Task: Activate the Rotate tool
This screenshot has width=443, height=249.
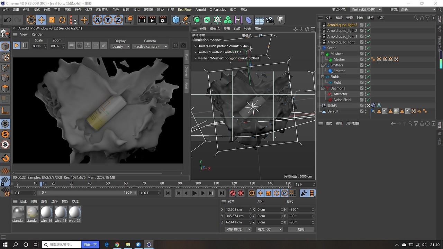Action: click(62, 20)
